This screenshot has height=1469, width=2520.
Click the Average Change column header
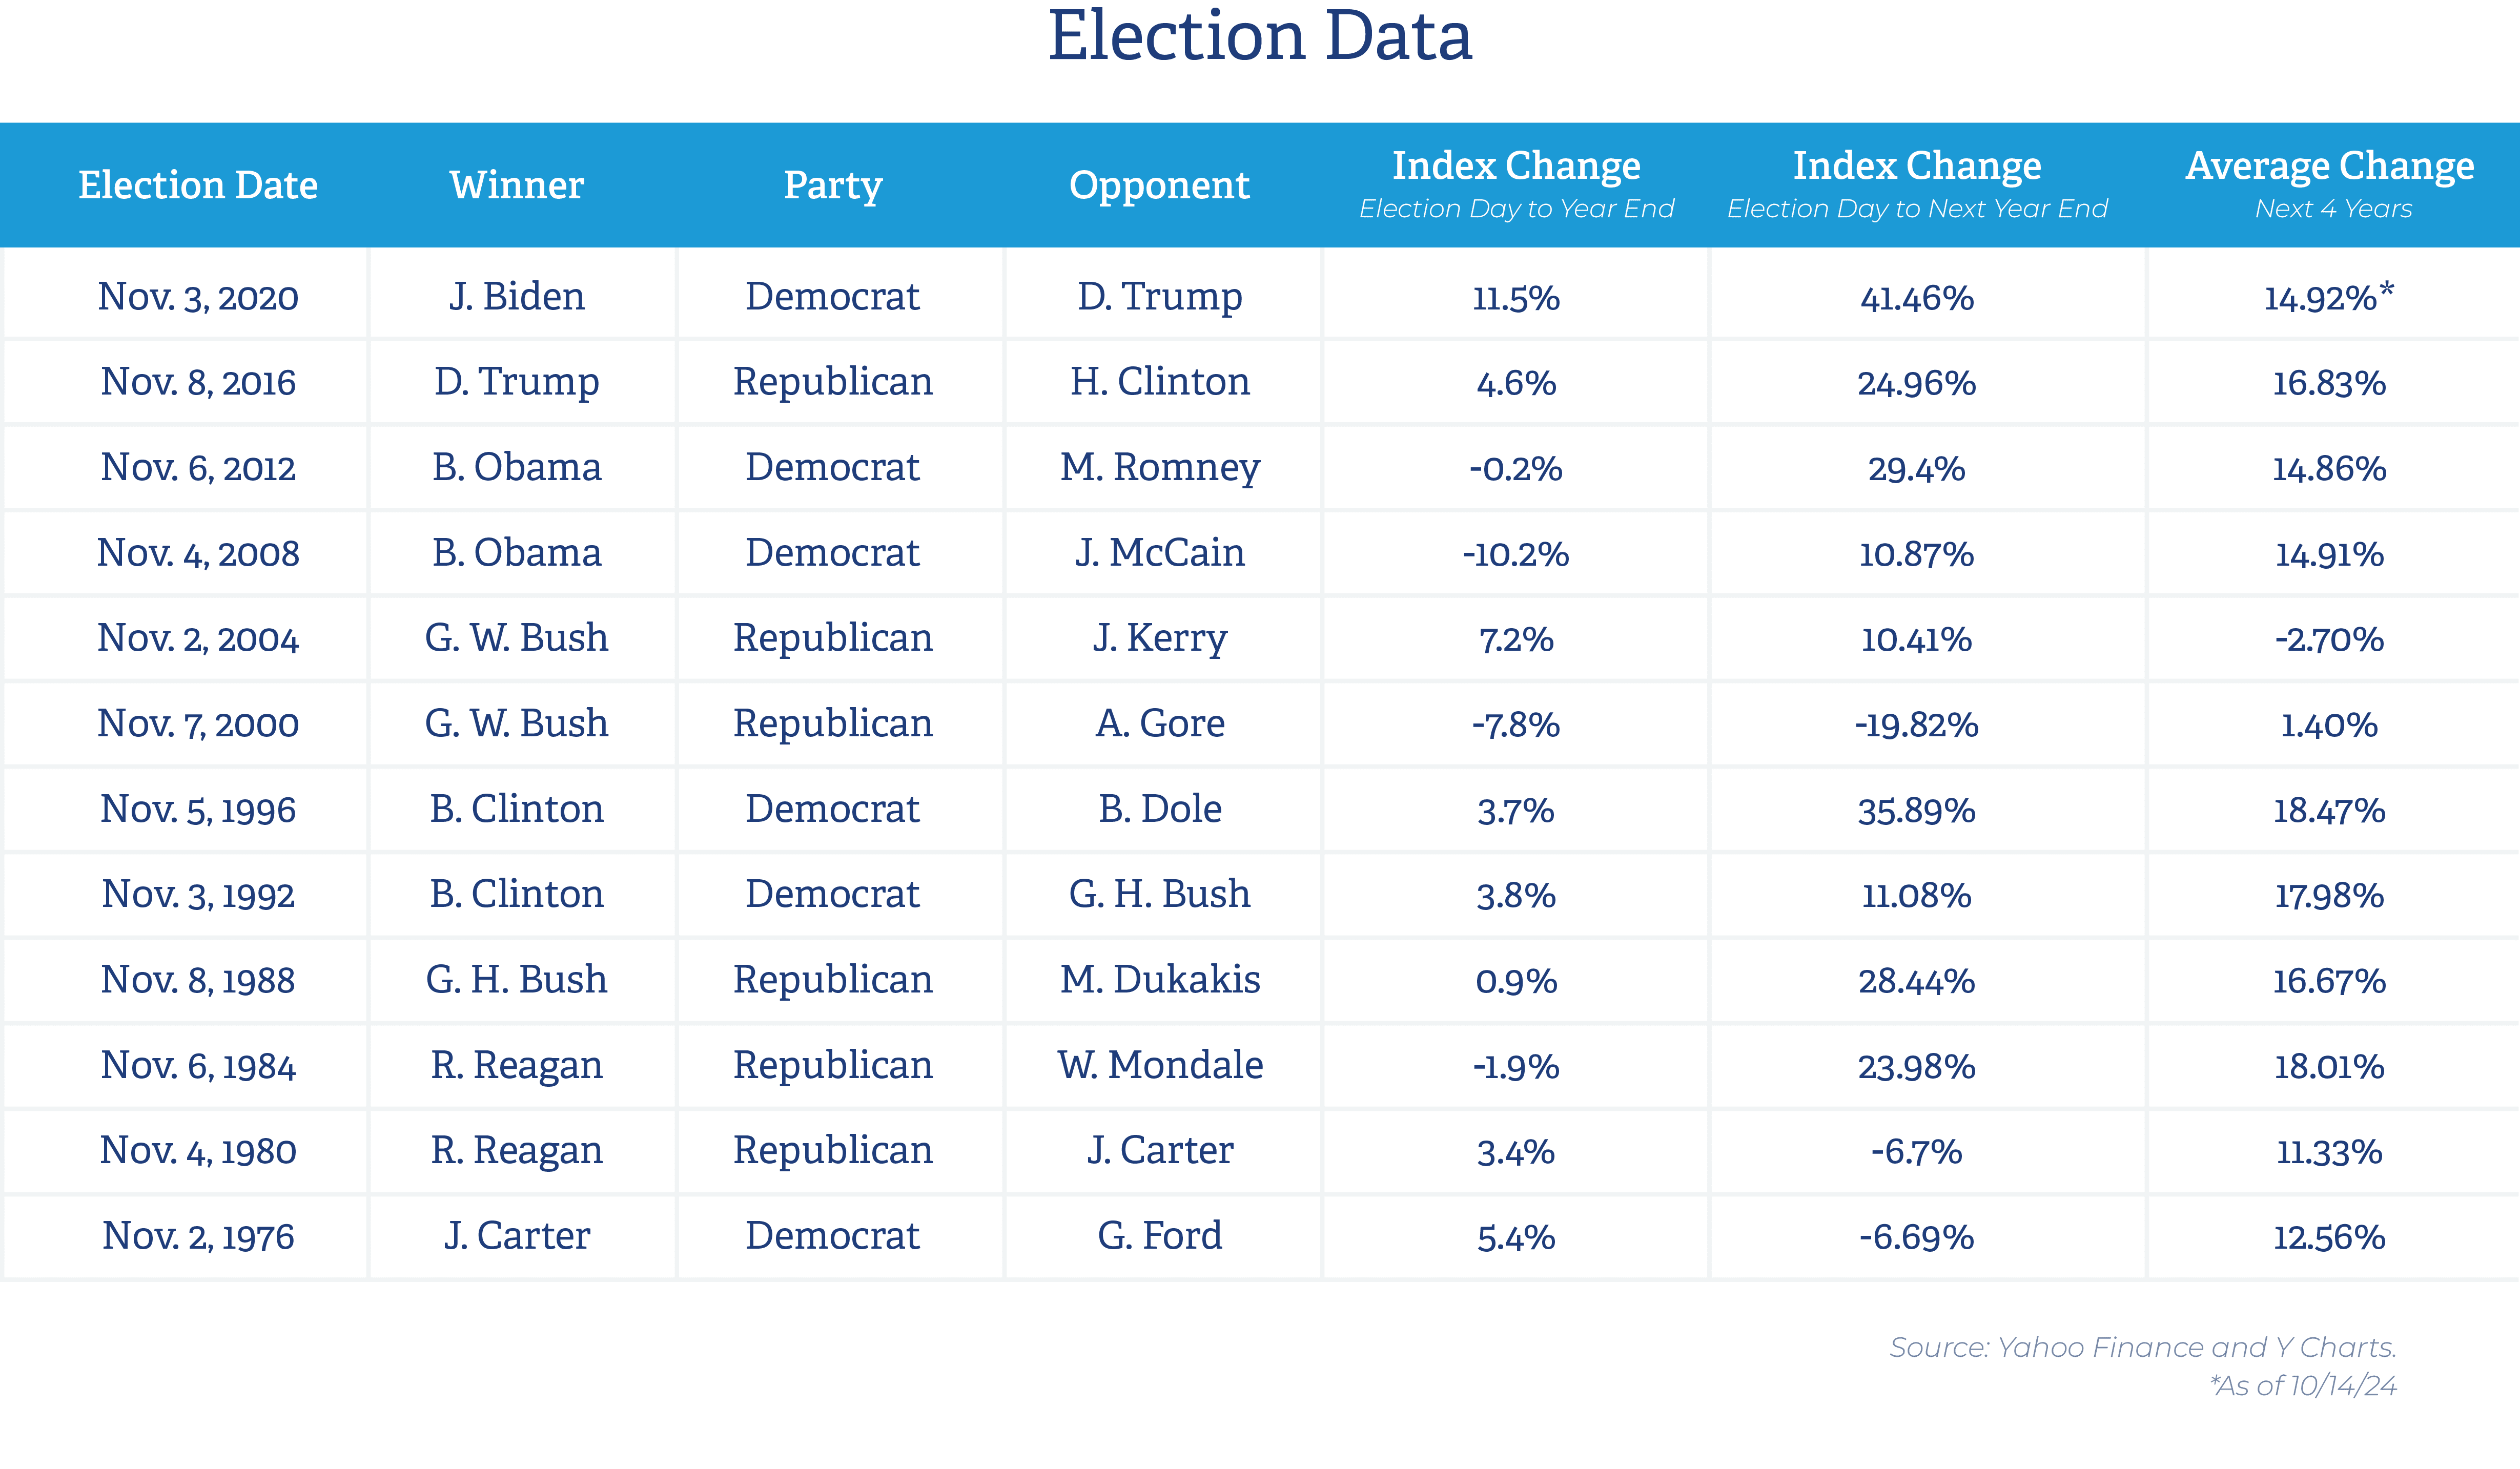(2329, 166)
